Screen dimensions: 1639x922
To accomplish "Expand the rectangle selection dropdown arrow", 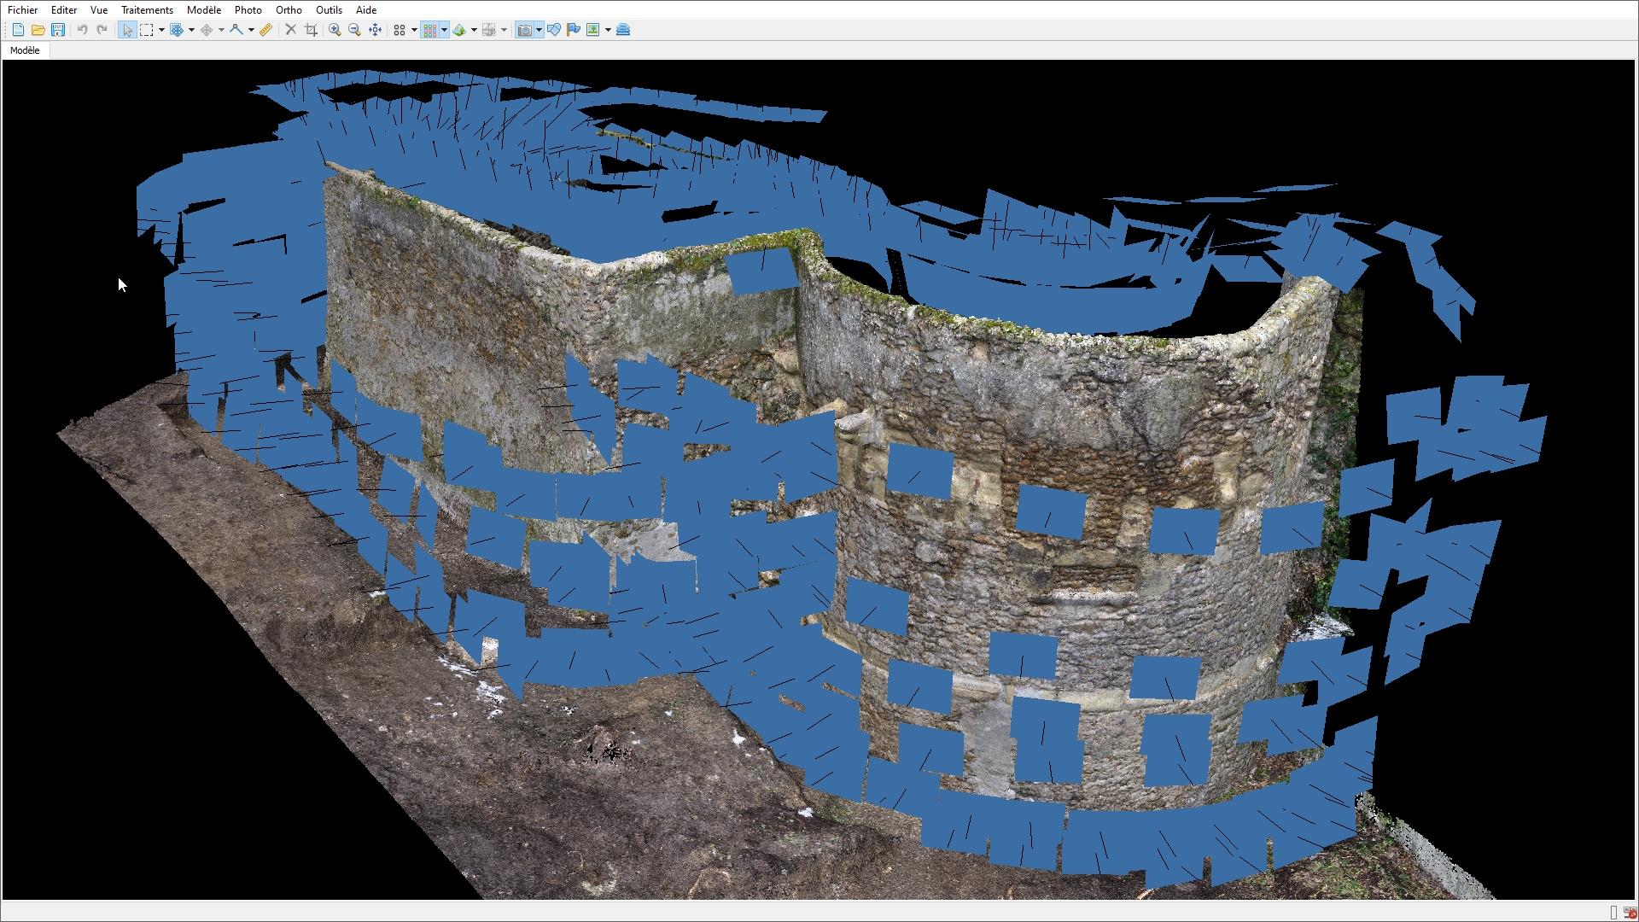I will click(x=161, y=30).
